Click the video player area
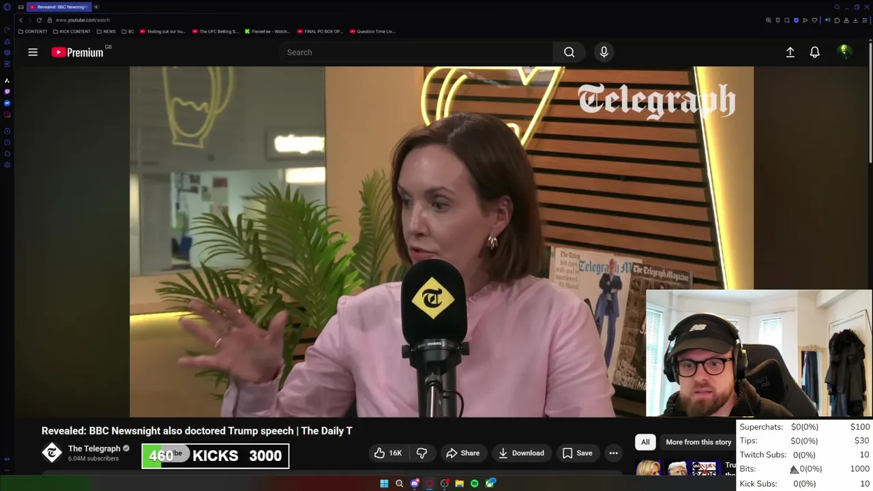This screenshot has height=491, width=873. click(441, 241)
